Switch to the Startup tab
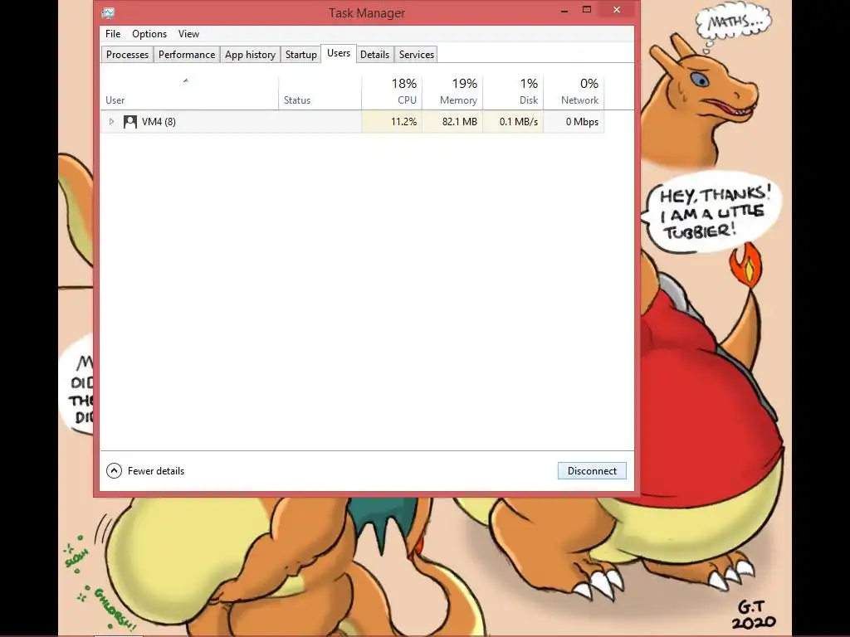Image resolution: width=850 pixels, height=637 pixels. [x=300, y=55]
